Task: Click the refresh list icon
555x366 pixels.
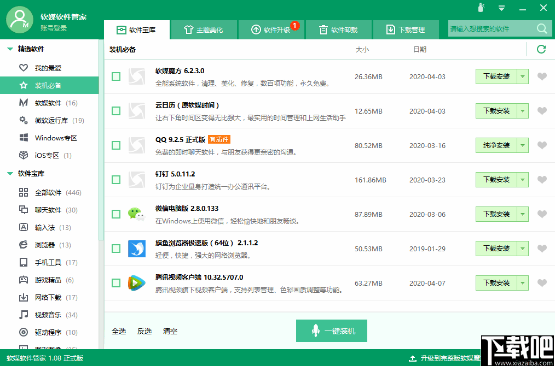Action: 541,50
